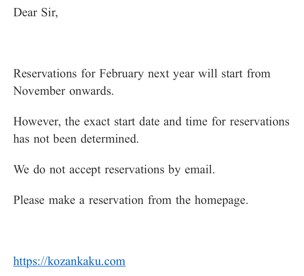
Task: Click the word "determined." in the email
Action: click(110, 139)
